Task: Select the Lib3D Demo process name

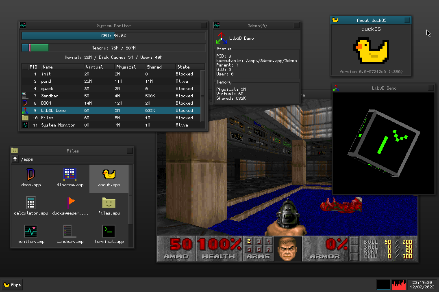Action: 53,110
